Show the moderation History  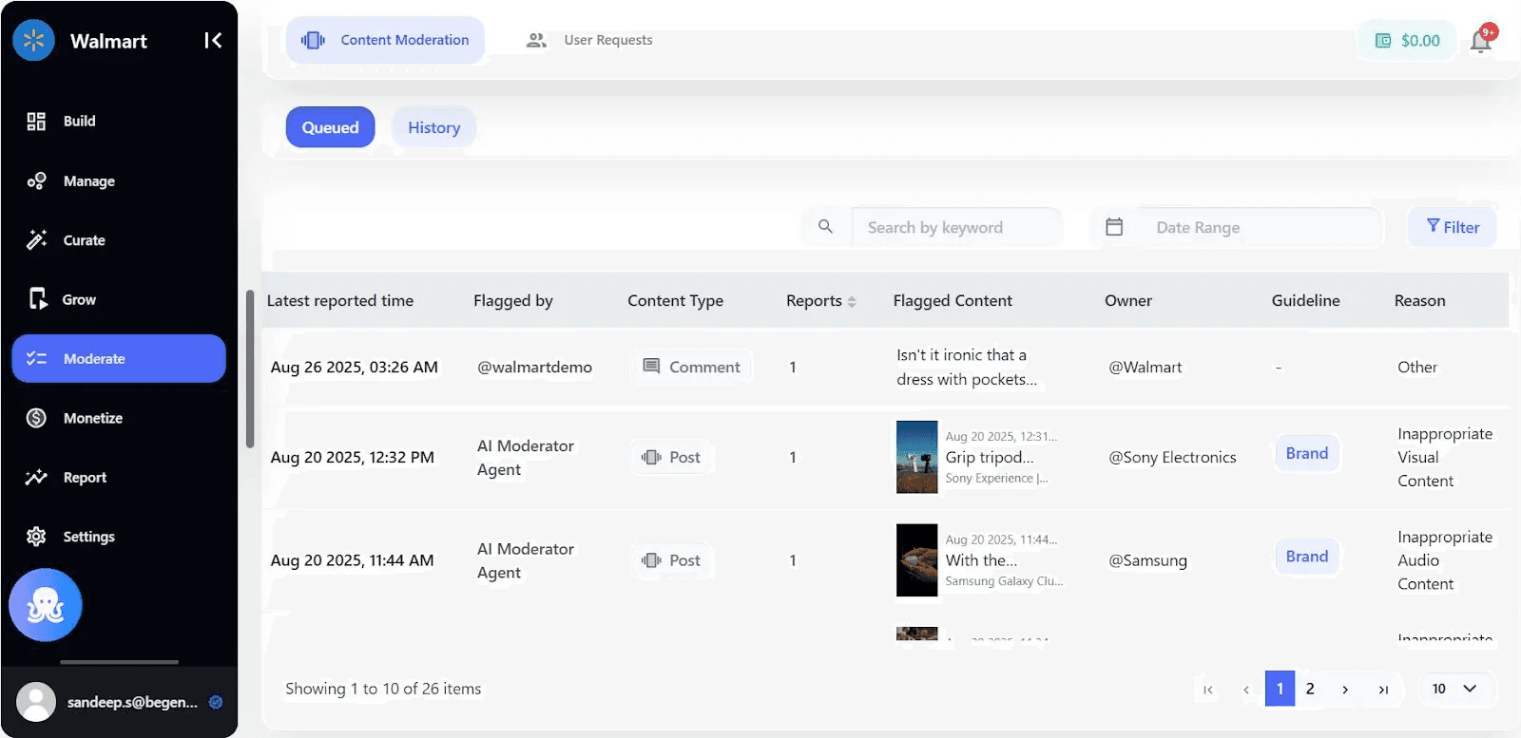433,127
